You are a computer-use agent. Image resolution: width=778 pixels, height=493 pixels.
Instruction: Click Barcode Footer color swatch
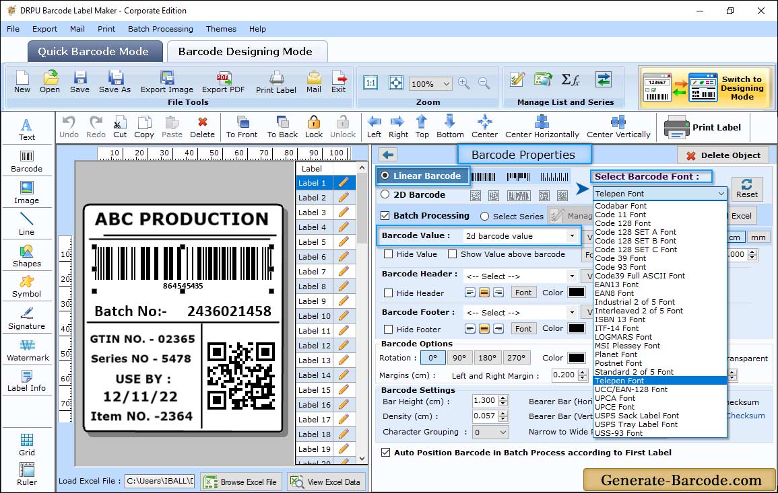pos(576,328)
